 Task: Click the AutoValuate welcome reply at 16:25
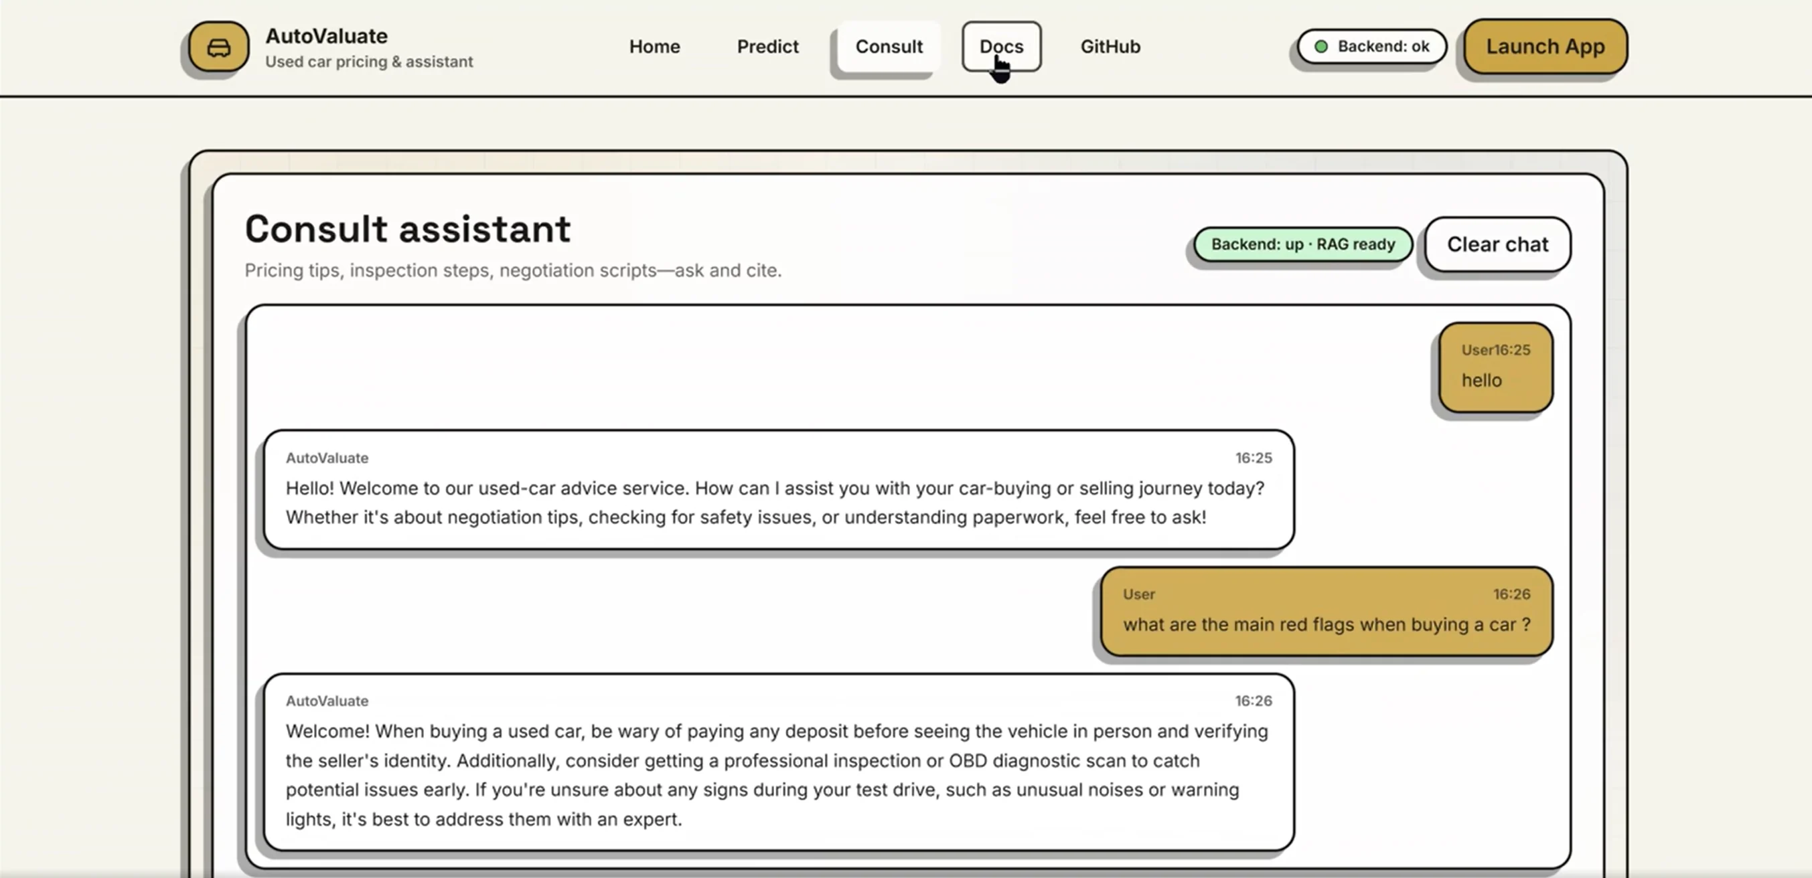coord(779,489)
